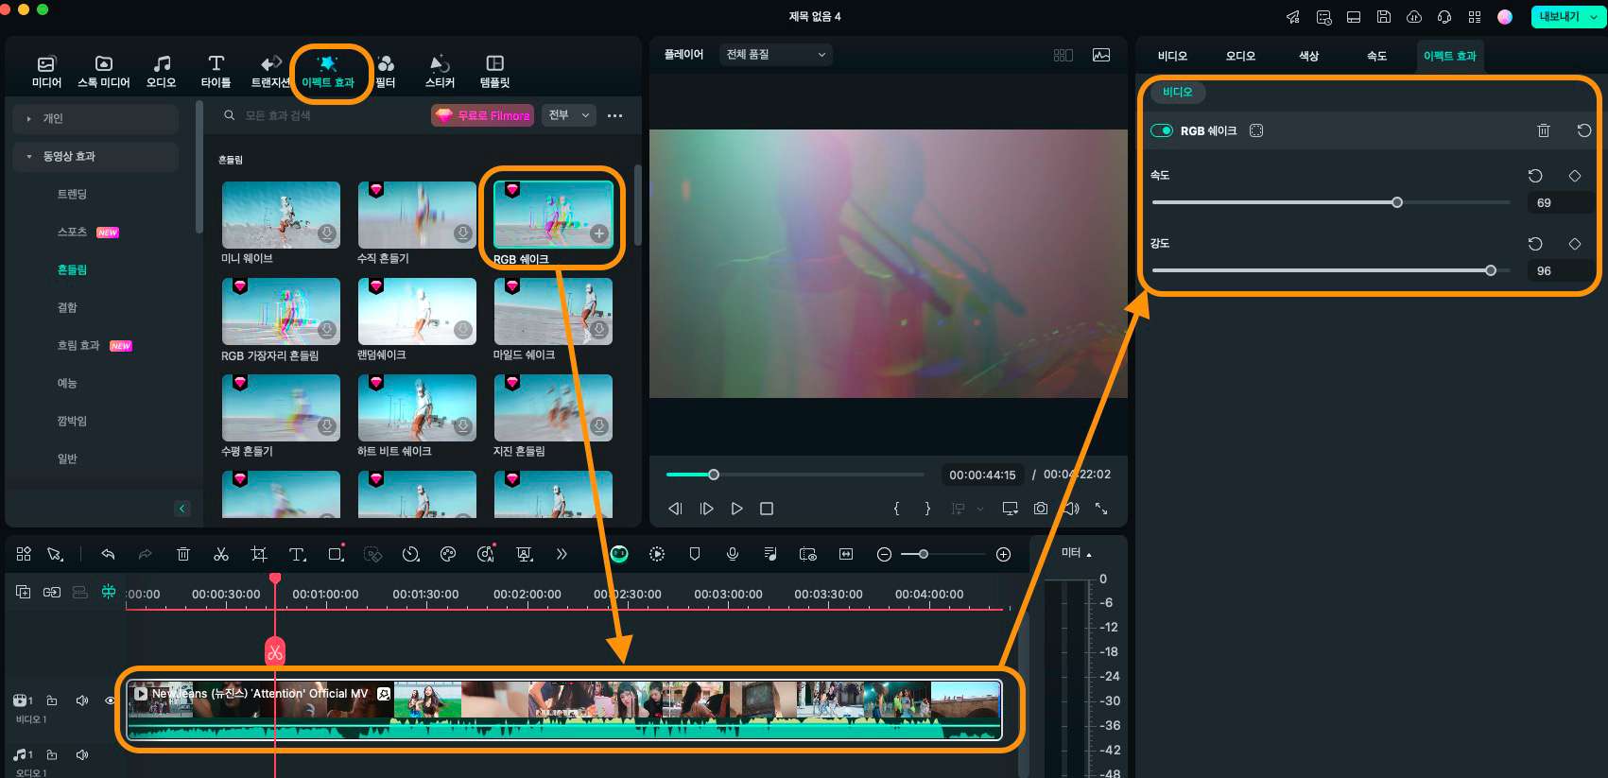Switch to the 비디오 properties tab

[1172, 56]
